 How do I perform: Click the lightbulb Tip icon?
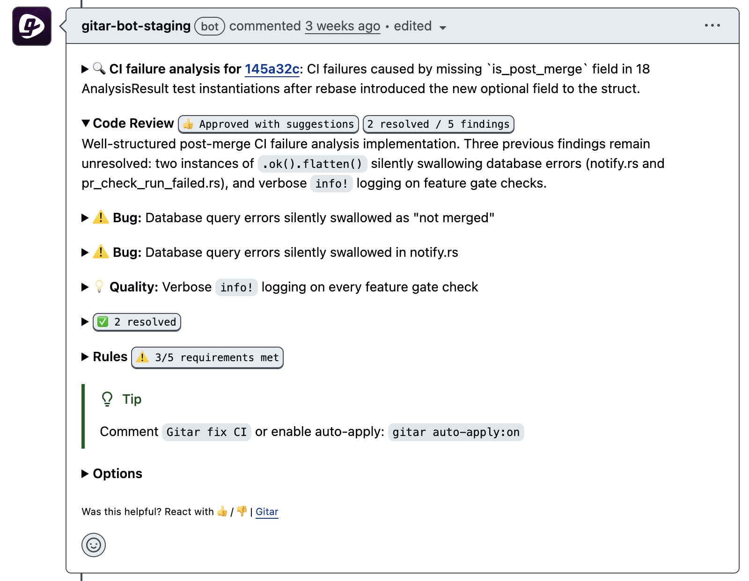point(107,399)
